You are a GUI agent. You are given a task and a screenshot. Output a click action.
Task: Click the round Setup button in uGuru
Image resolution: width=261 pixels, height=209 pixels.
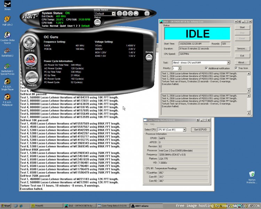[97, 22]
